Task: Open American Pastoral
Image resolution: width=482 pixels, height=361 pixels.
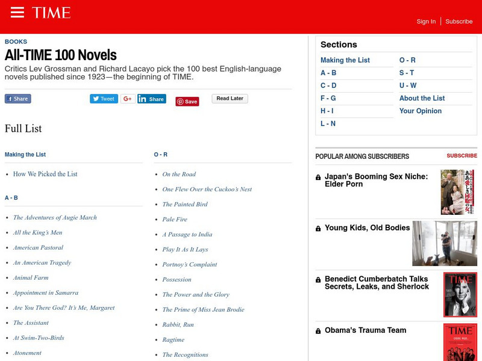Action: click(38, 247)
